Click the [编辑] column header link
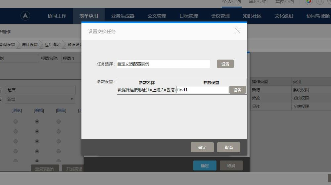Screen dimensions: 331x185 (39, 110)
